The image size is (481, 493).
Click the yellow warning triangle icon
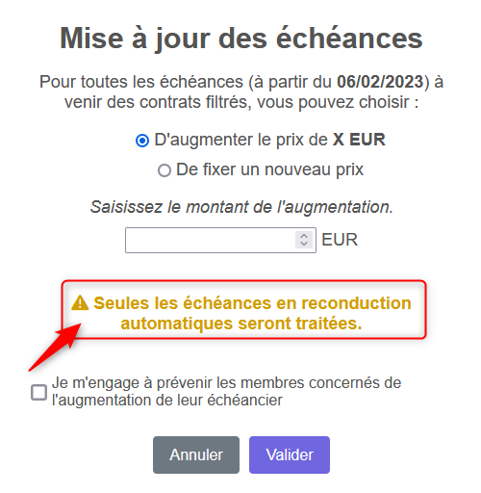click(80, 303)
